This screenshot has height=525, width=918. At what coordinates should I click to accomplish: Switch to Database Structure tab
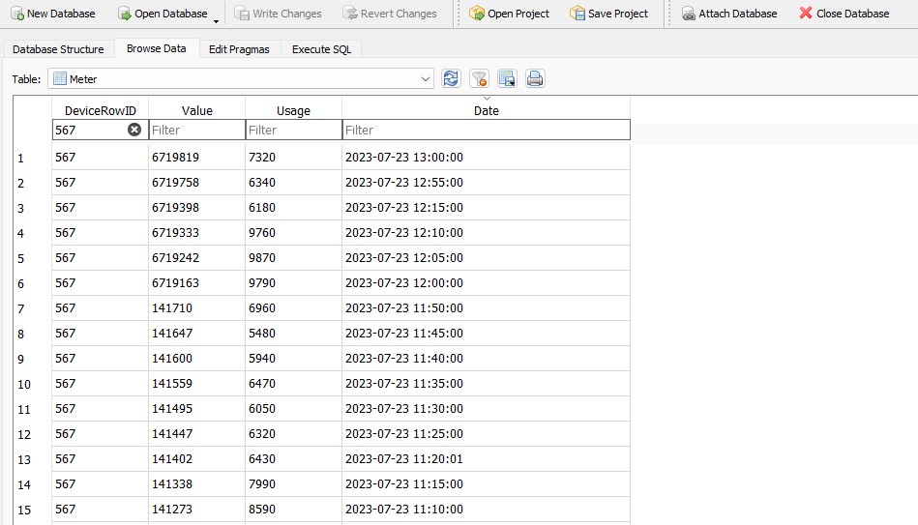tap(58, 49)
